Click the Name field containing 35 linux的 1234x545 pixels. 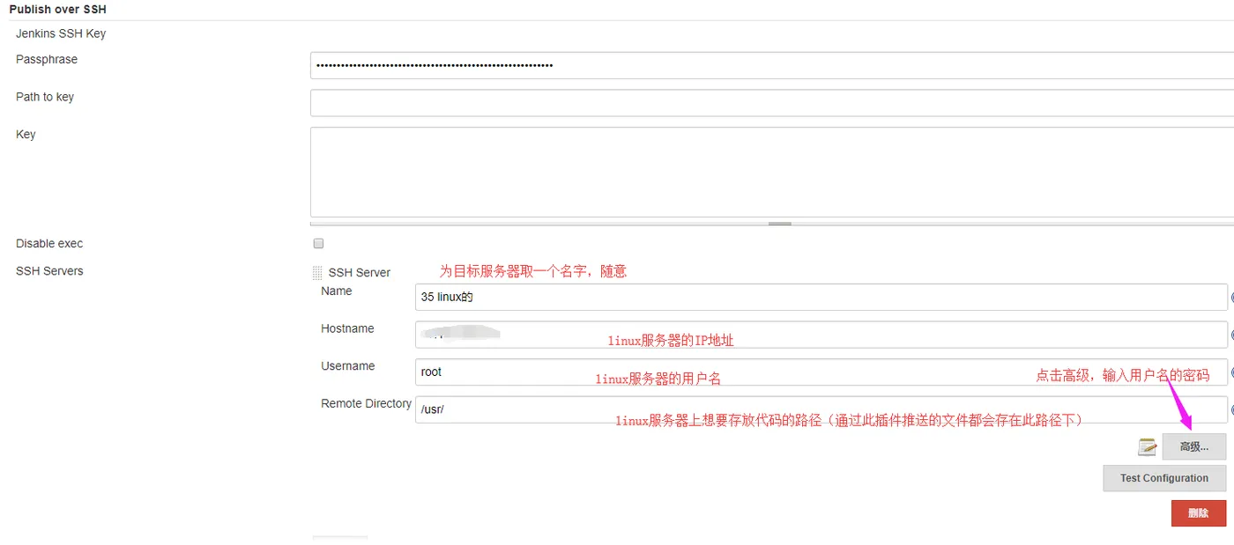pyautogui.click(x=821, y=297)
